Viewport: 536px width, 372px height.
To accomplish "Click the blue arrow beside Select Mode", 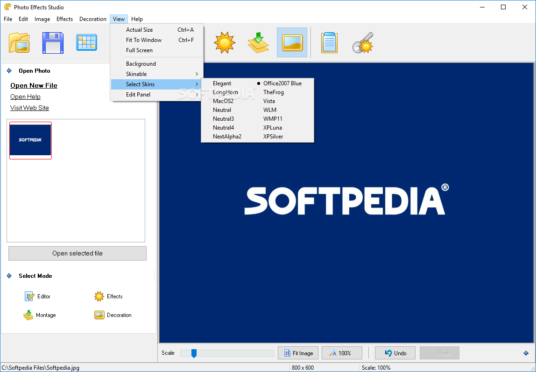I will [x=9, y=276].
